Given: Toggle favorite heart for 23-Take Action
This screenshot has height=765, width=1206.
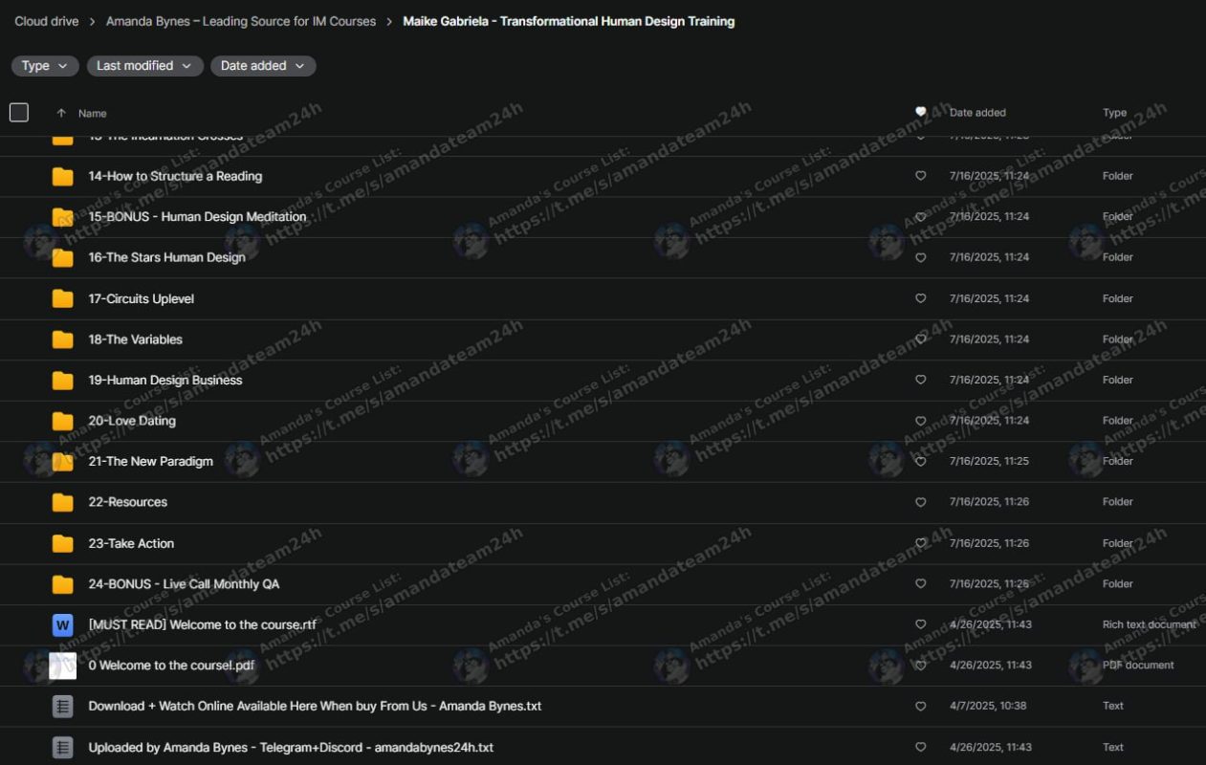Looking at the screenshot, I should pos(921,543).
